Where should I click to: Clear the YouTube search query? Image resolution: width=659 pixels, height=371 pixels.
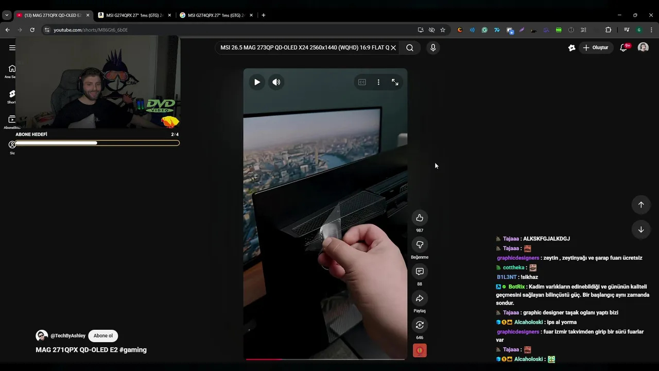(393, 47)
